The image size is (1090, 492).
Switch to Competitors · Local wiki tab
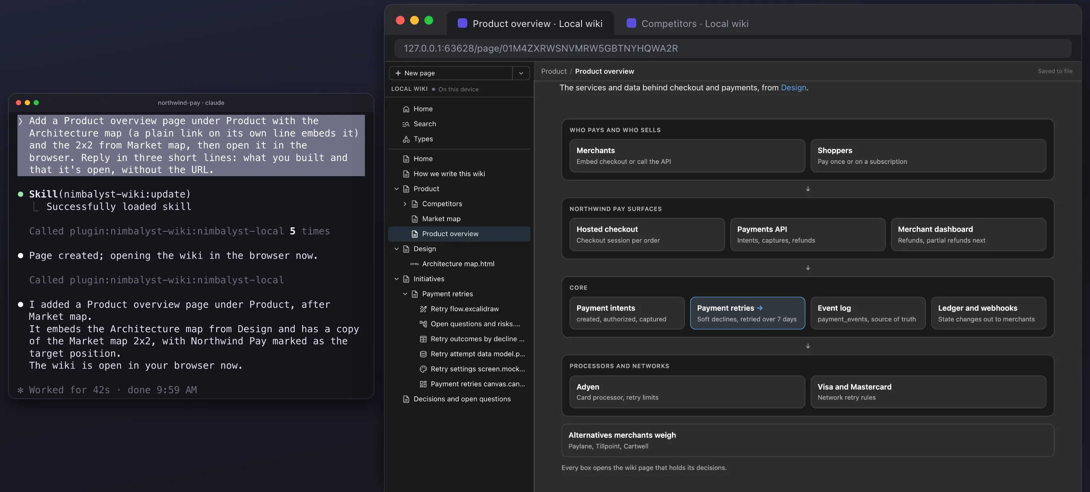coord(688,23)
